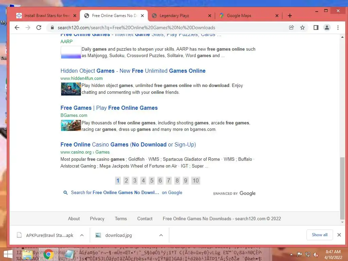The height and width of the screenshot is (261, 348).
Task: Go to results page 9
Action: (186, 181)
